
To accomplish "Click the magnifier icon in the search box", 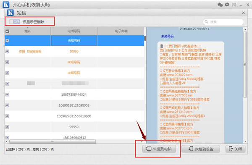I will pos(206,22).
